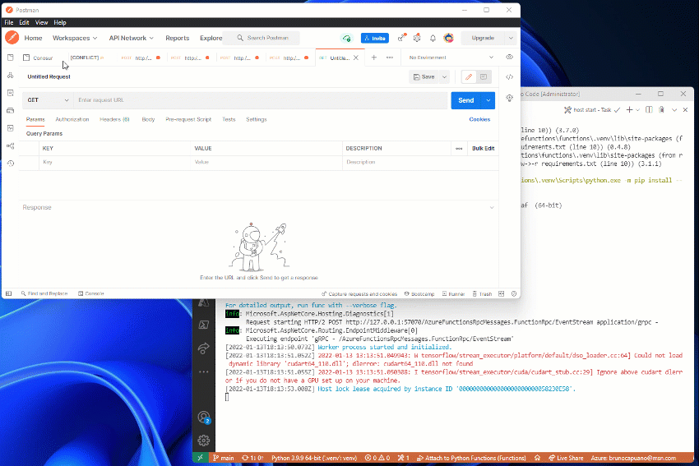Open the APIs sidebar icon
Viewport: 699px width, 466px height.
(x=10, y=76)
